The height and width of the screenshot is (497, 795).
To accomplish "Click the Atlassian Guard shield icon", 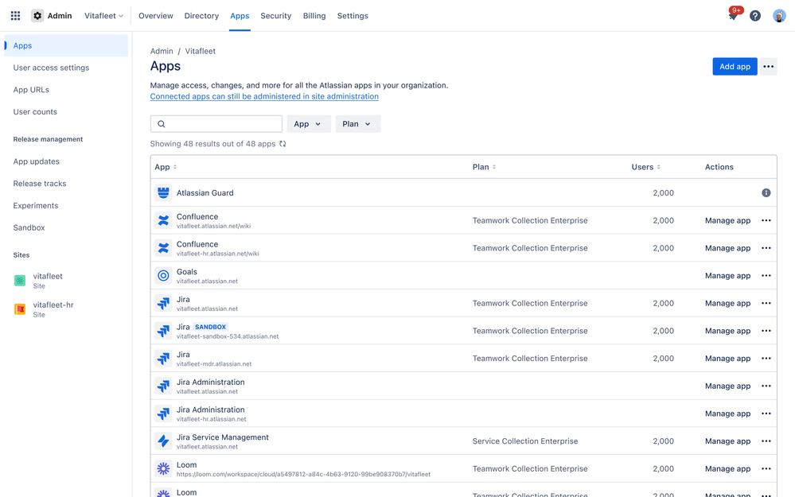I will (x=163, y=192).
